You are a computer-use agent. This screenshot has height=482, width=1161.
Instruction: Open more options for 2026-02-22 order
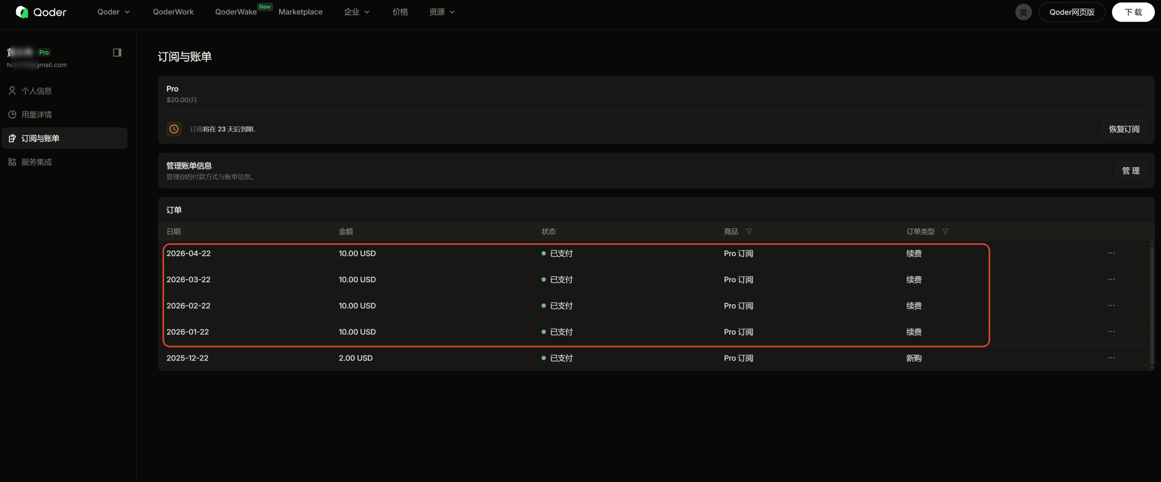(1111, 306)
